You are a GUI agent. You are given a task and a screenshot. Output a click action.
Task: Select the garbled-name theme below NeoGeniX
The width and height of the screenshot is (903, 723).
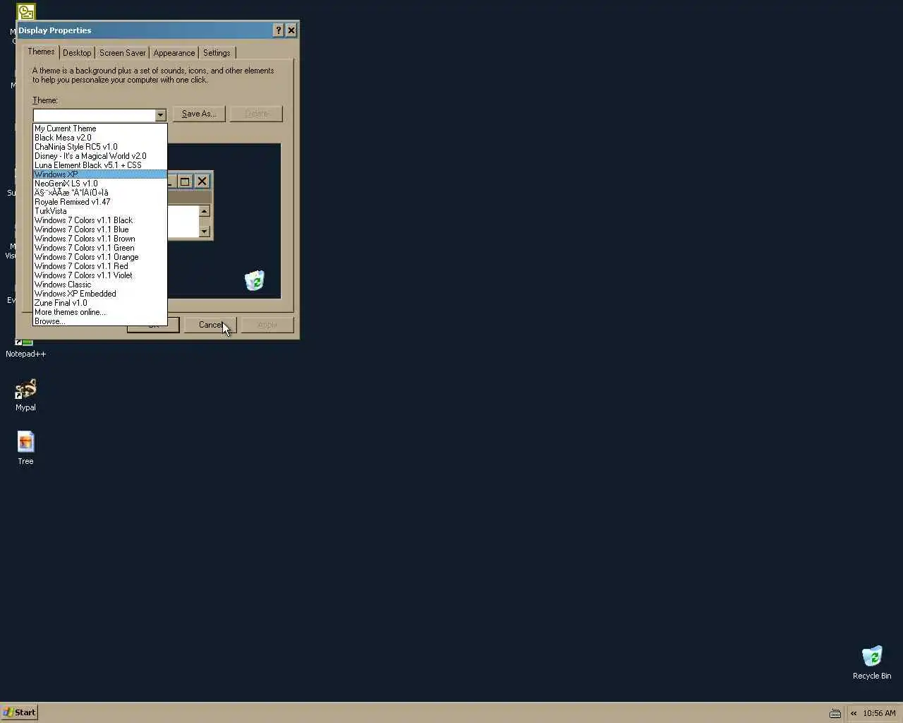[99, 193]
